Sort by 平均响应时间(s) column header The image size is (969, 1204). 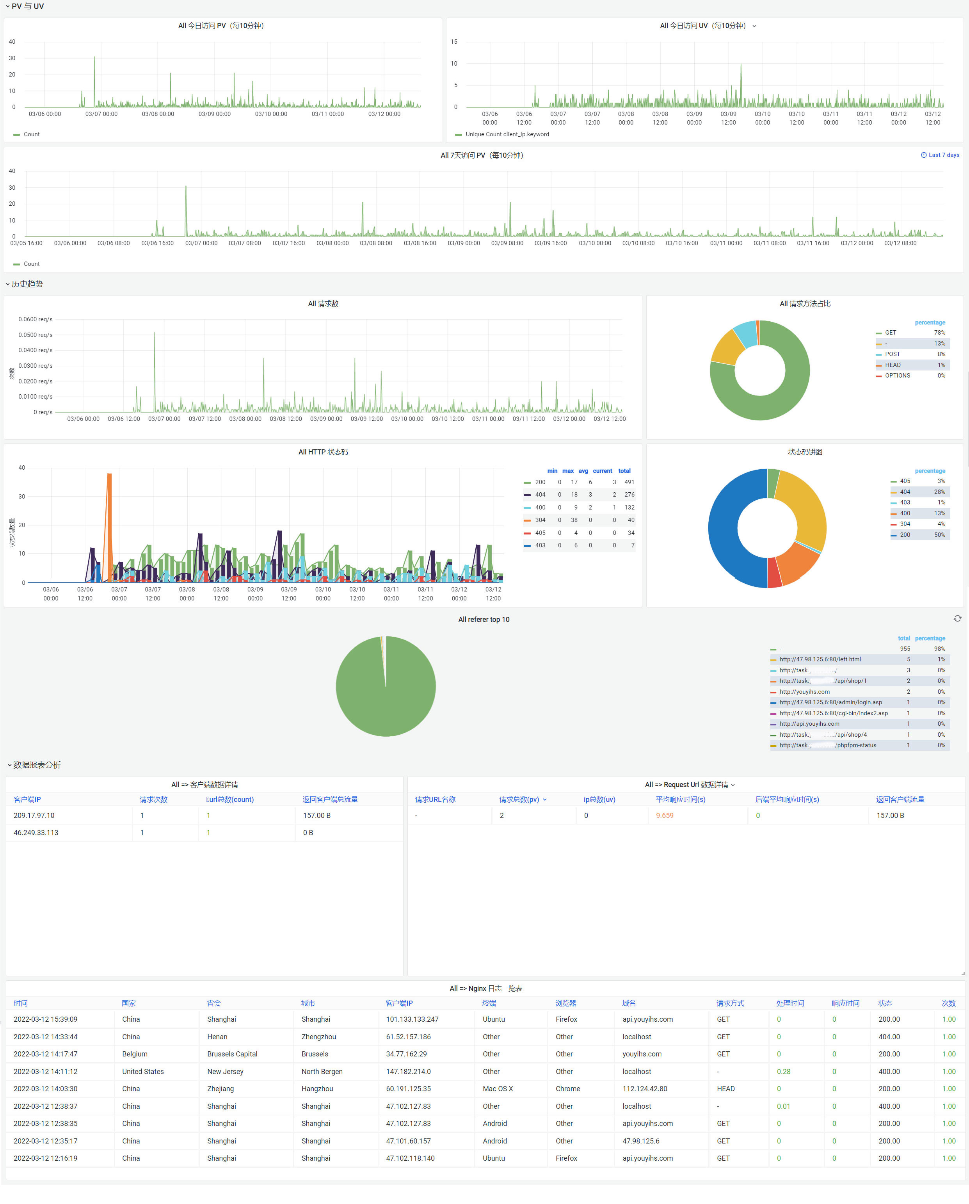[x=681, y=799]
